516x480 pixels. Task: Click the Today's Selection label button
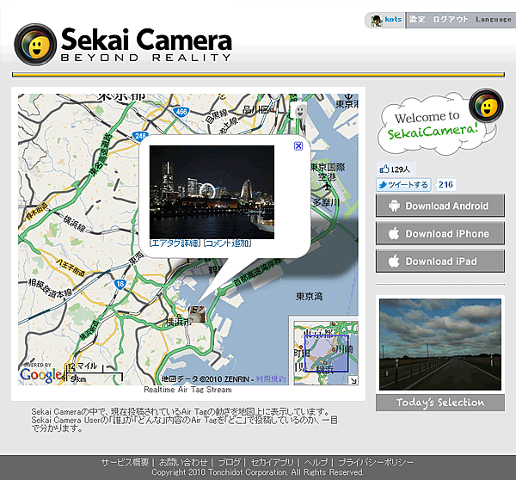(x=440, y=403)
